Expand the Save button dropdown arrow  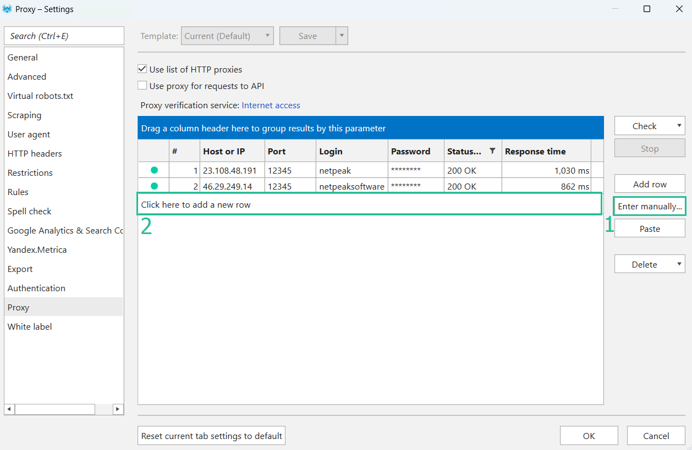(x=342, y=36)
